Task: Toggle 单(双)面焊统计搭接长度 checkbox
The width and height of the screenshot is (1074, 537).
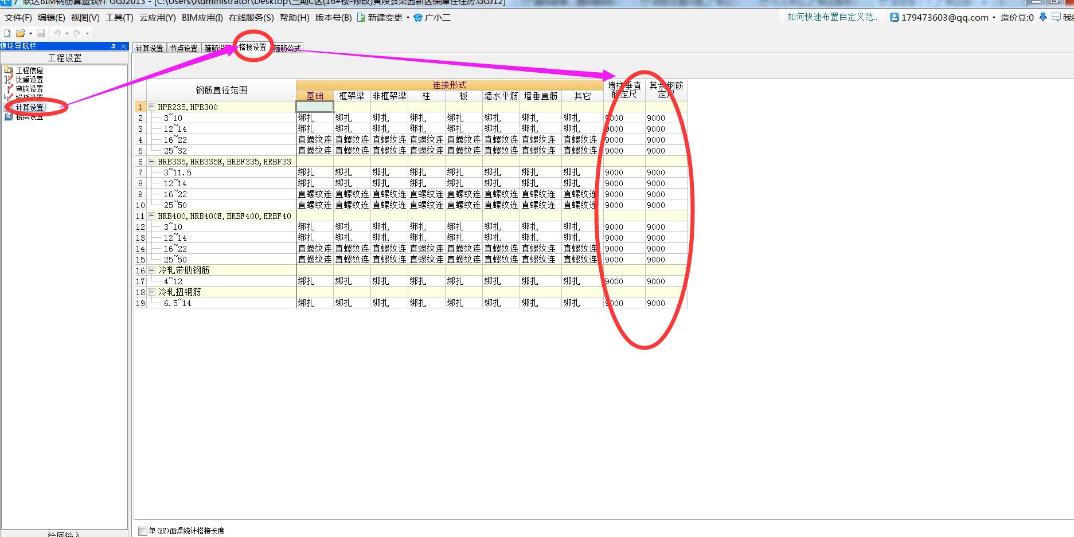Action: [x=143, y=531]
